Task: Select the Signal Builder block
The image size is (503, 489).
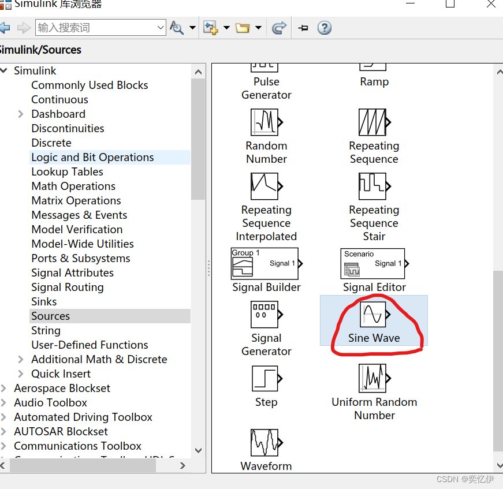Action: click(x=266, y=270)
